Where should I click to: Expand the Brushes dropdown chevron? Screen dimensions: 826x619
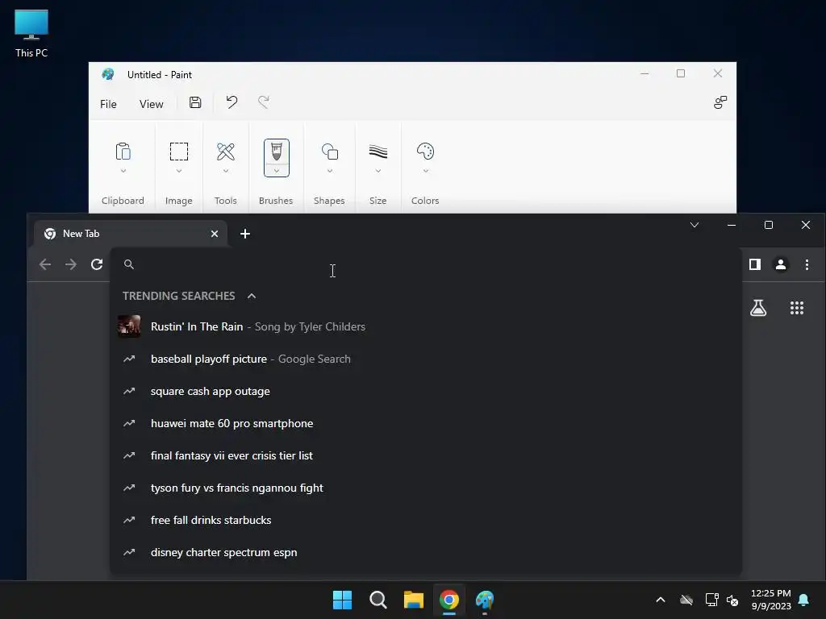click(277, 171)
